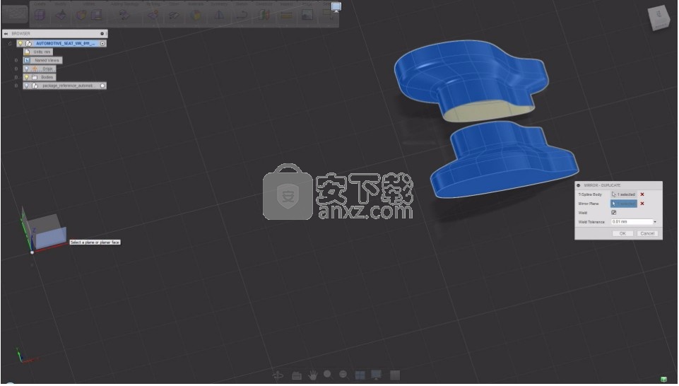Click the Zoom Window/Fit icon in the navigation bar
Screen dimensions: 679x386
(x=343, y=374)
